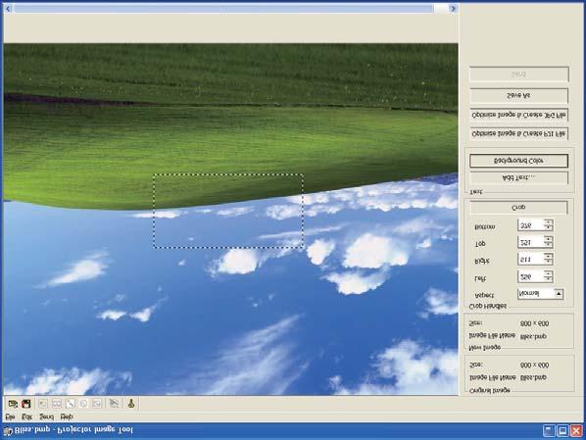Screen dimensions: 586x440
Task: Click the horizontal scrollbar thumb of the image view
Action: click(223, 9)
